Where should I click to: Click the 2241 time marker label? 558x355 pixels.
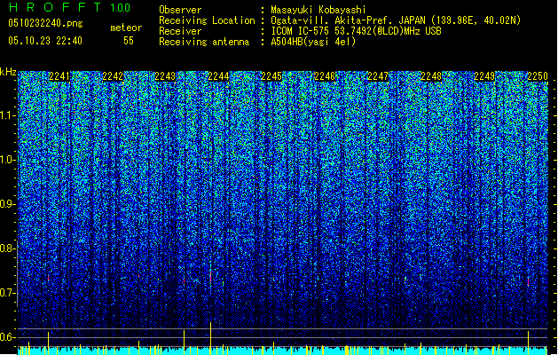[59, 76]
